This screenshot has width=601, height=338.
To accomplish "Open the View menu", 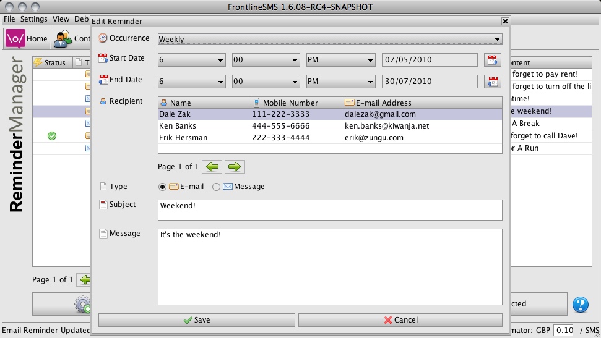I will click(61, 19).
